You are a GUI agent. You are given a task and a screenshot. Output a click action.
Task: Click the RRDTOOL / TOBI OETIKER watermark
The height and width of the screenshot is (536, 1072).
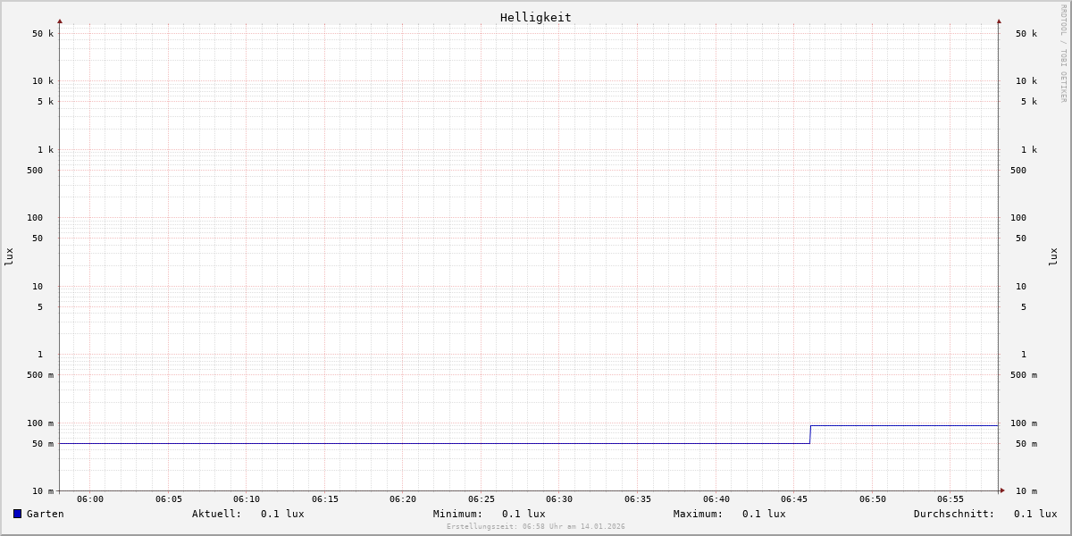pyautogui.click(x=1063, y=54)
